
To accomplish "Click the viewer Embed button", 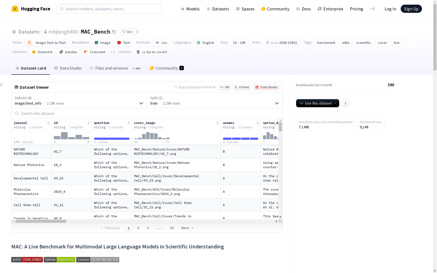I will click(x=242, y=87).
